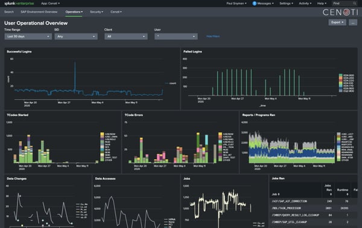Click the Jobs chart panel title

coord(187,179)
